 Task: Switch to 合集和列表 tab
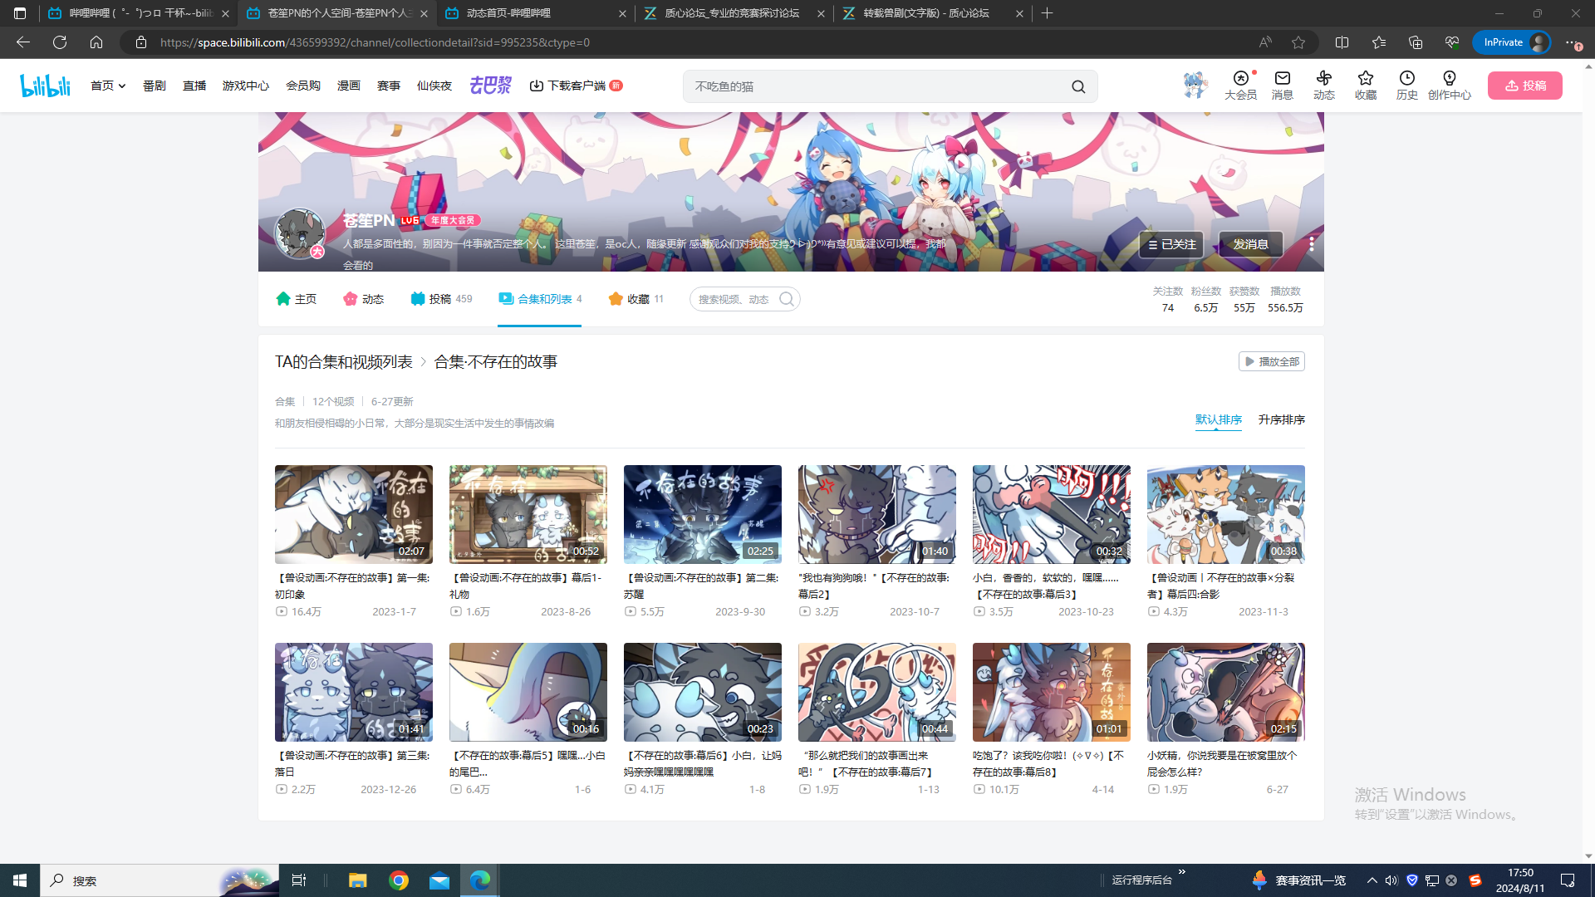coord(540,299)
